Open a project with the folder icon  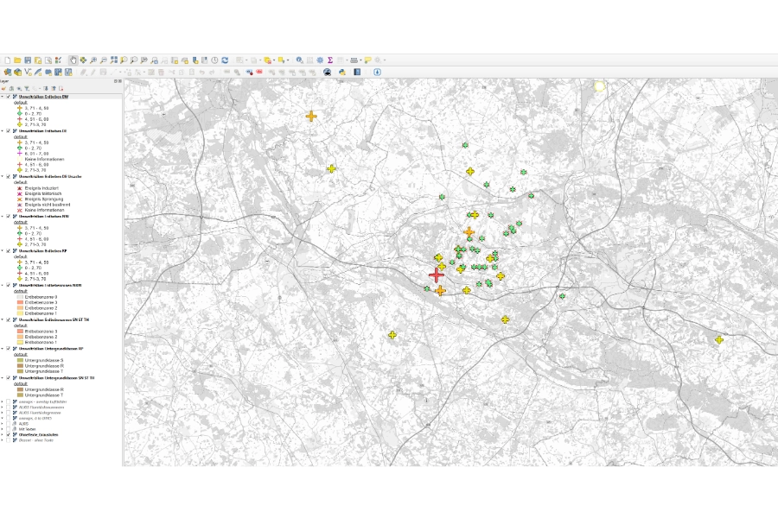tap(17, 60)
